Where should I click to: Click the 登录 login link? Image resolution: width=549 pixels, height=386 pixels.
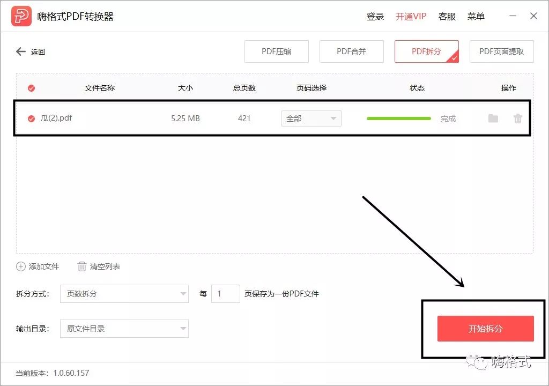coord(375,17)
